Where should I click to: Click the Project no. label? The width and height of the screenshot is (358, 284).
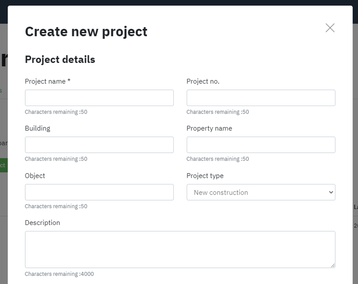point(203,81)
